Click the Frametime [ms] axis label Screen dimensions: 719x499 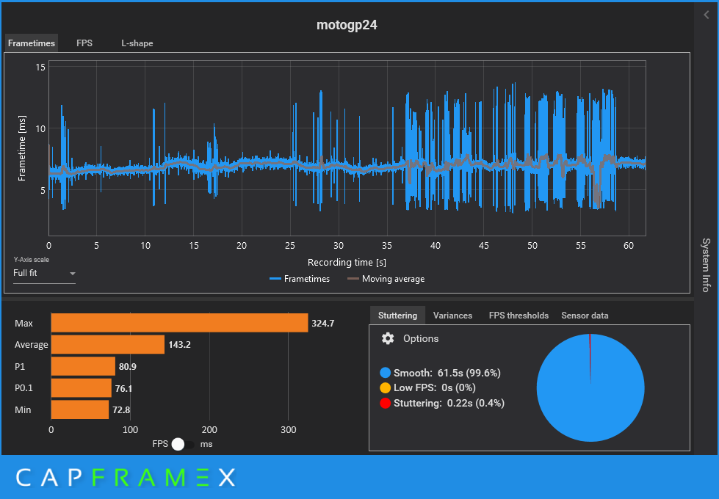21,148
